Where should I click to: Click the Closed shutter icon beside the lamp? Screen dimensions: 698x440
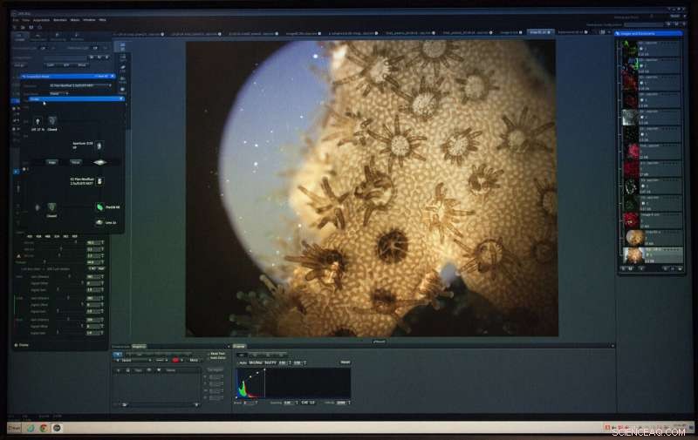(x=51, y=119)
